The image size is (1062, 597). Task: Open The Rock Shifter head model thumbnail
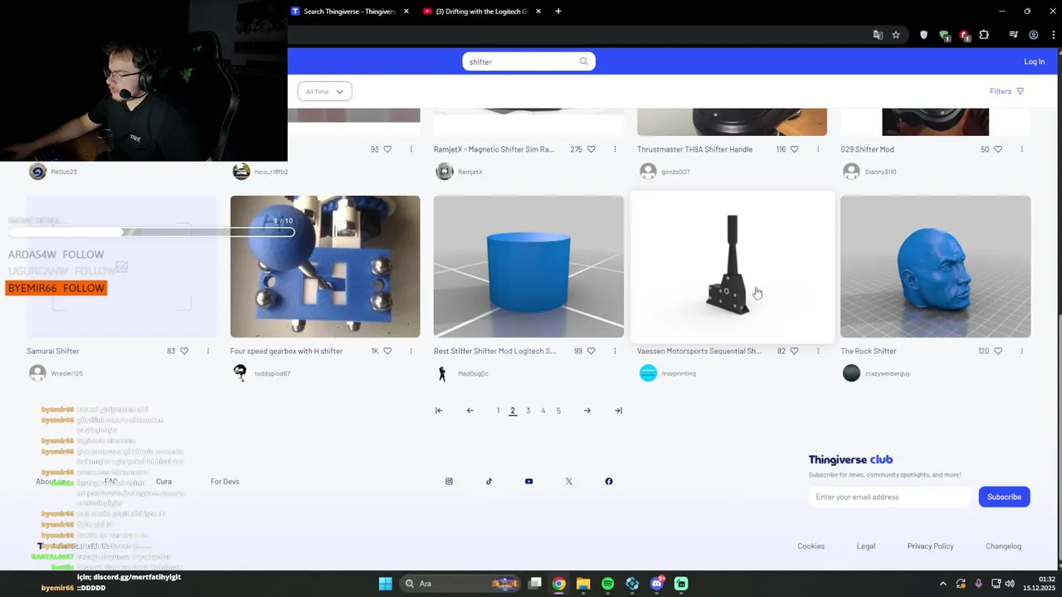tap(935, 266)
